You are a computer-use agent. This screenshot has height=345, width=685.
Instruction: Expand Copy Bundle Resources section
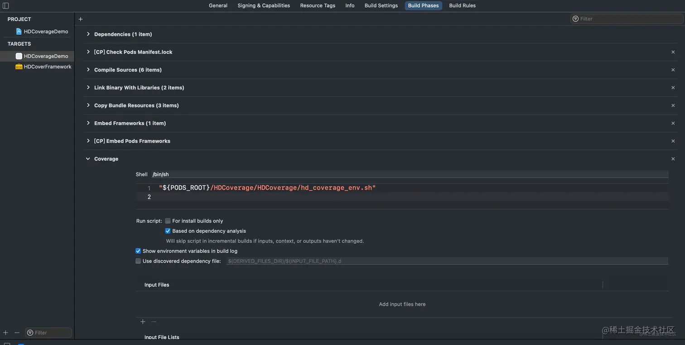click(88, 105)
